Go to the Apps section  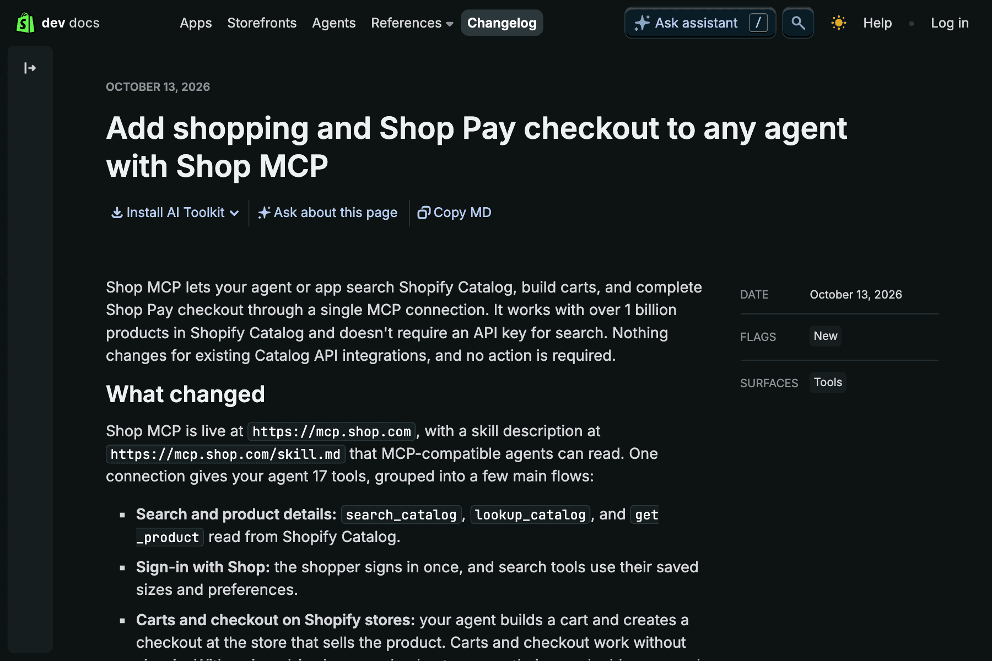coord(196,23)
